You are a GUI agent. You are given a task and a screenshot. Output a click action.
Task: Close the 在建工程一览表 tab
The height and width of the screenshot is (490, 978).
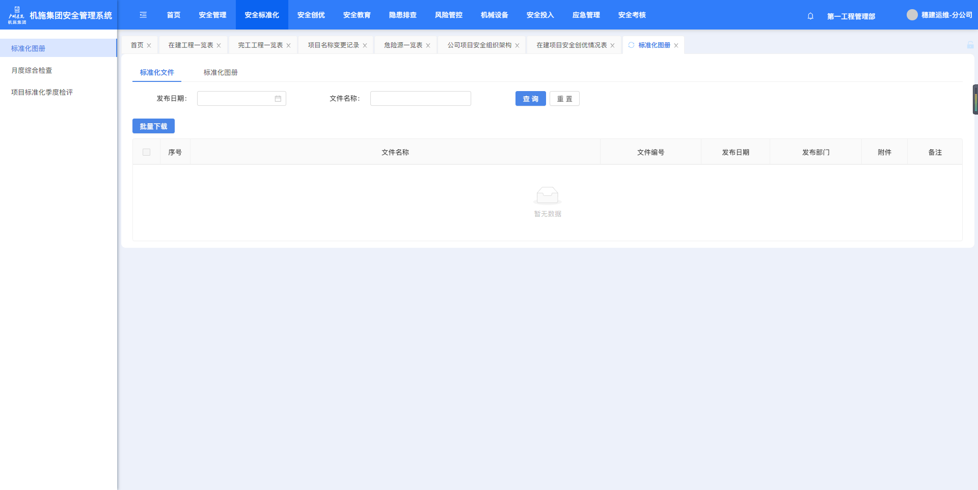[x=219, y=46]
